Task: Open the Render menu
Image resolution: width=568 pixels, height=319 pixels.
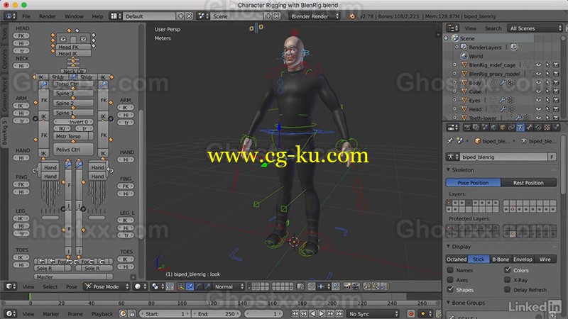Action: (x=47, y=16)
